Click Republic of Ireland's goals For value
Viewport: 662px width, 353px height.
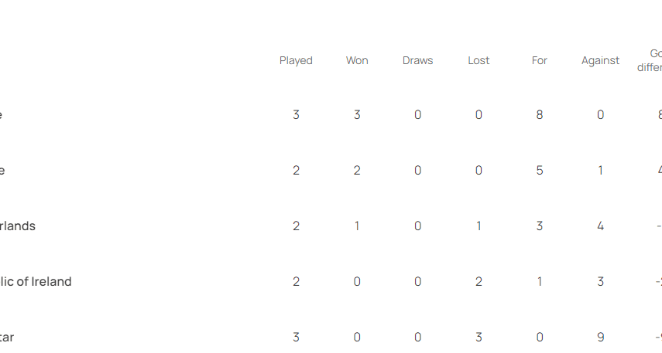tap(540, 282)
